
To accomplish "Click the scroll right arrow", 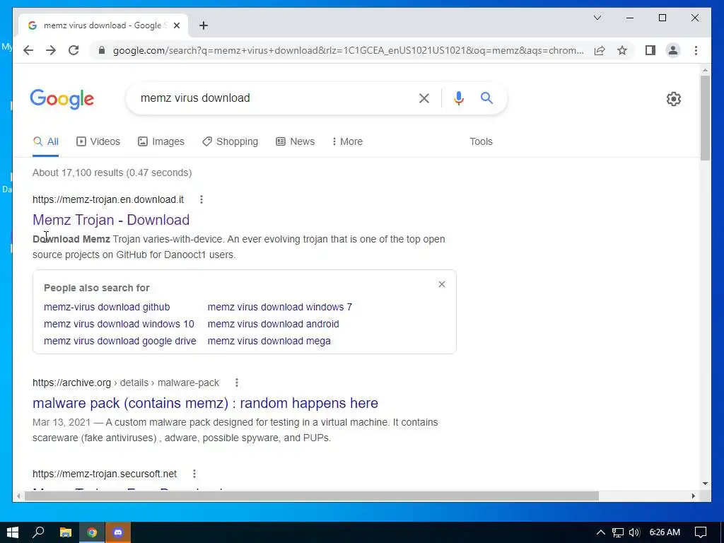I will click(693, 496).
